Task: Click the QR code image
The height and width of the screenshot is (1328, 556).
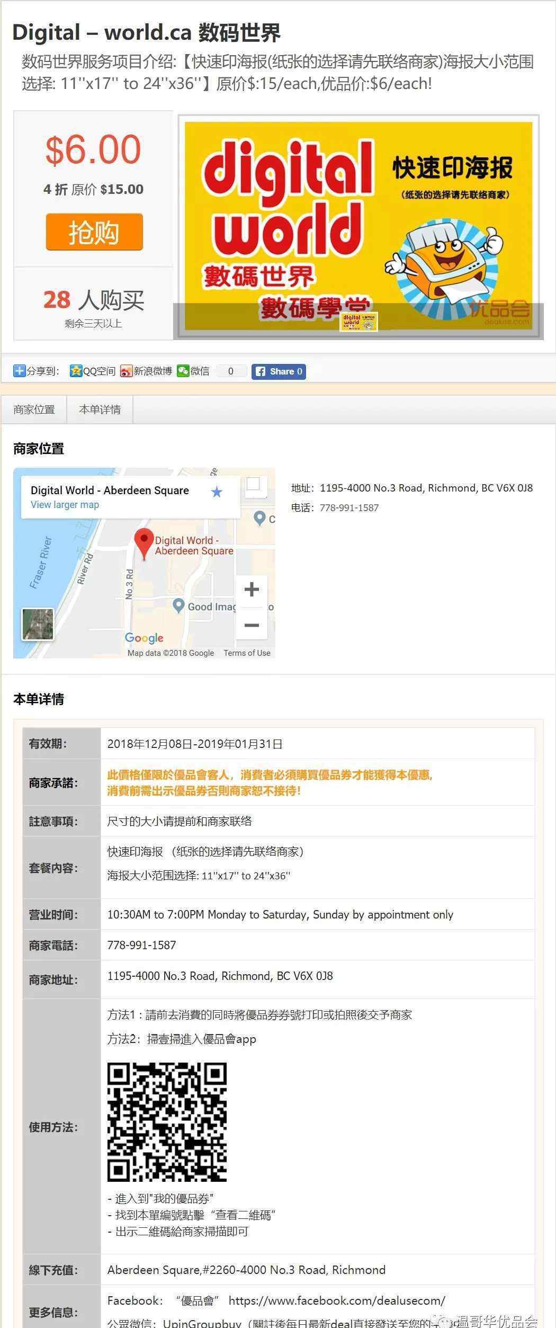Action: pos(167,1122)
